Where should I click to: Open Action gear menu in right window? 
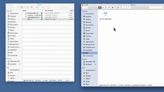114,8
